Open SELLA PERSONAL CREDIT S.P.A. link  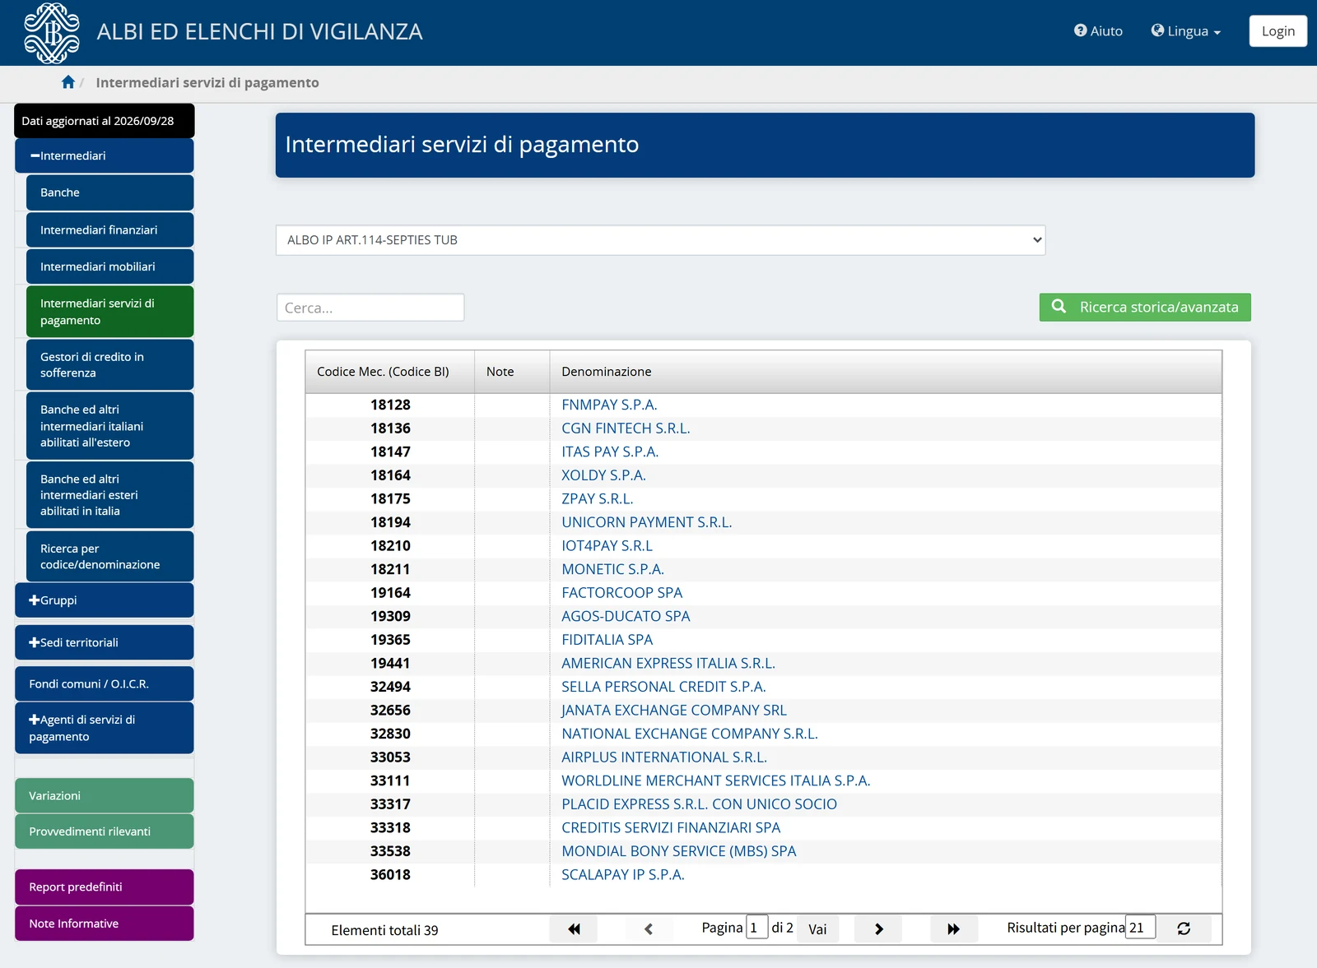(x=663, y=687)
